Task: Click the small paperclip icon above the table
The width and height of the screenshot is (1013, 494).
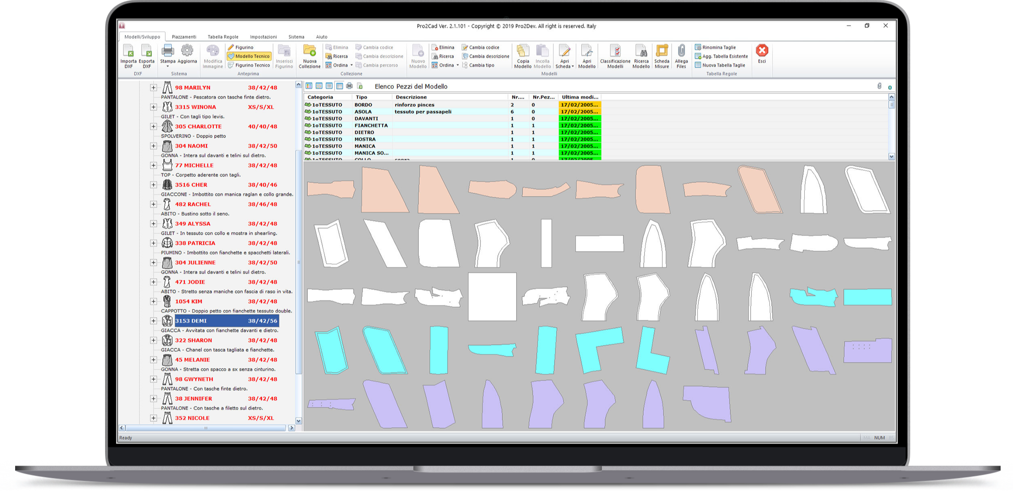Action: (879, 86)
